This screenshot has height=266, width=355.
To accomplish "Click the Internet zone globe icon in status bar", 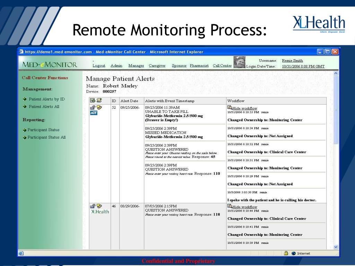I will click(x=294, y=253).
